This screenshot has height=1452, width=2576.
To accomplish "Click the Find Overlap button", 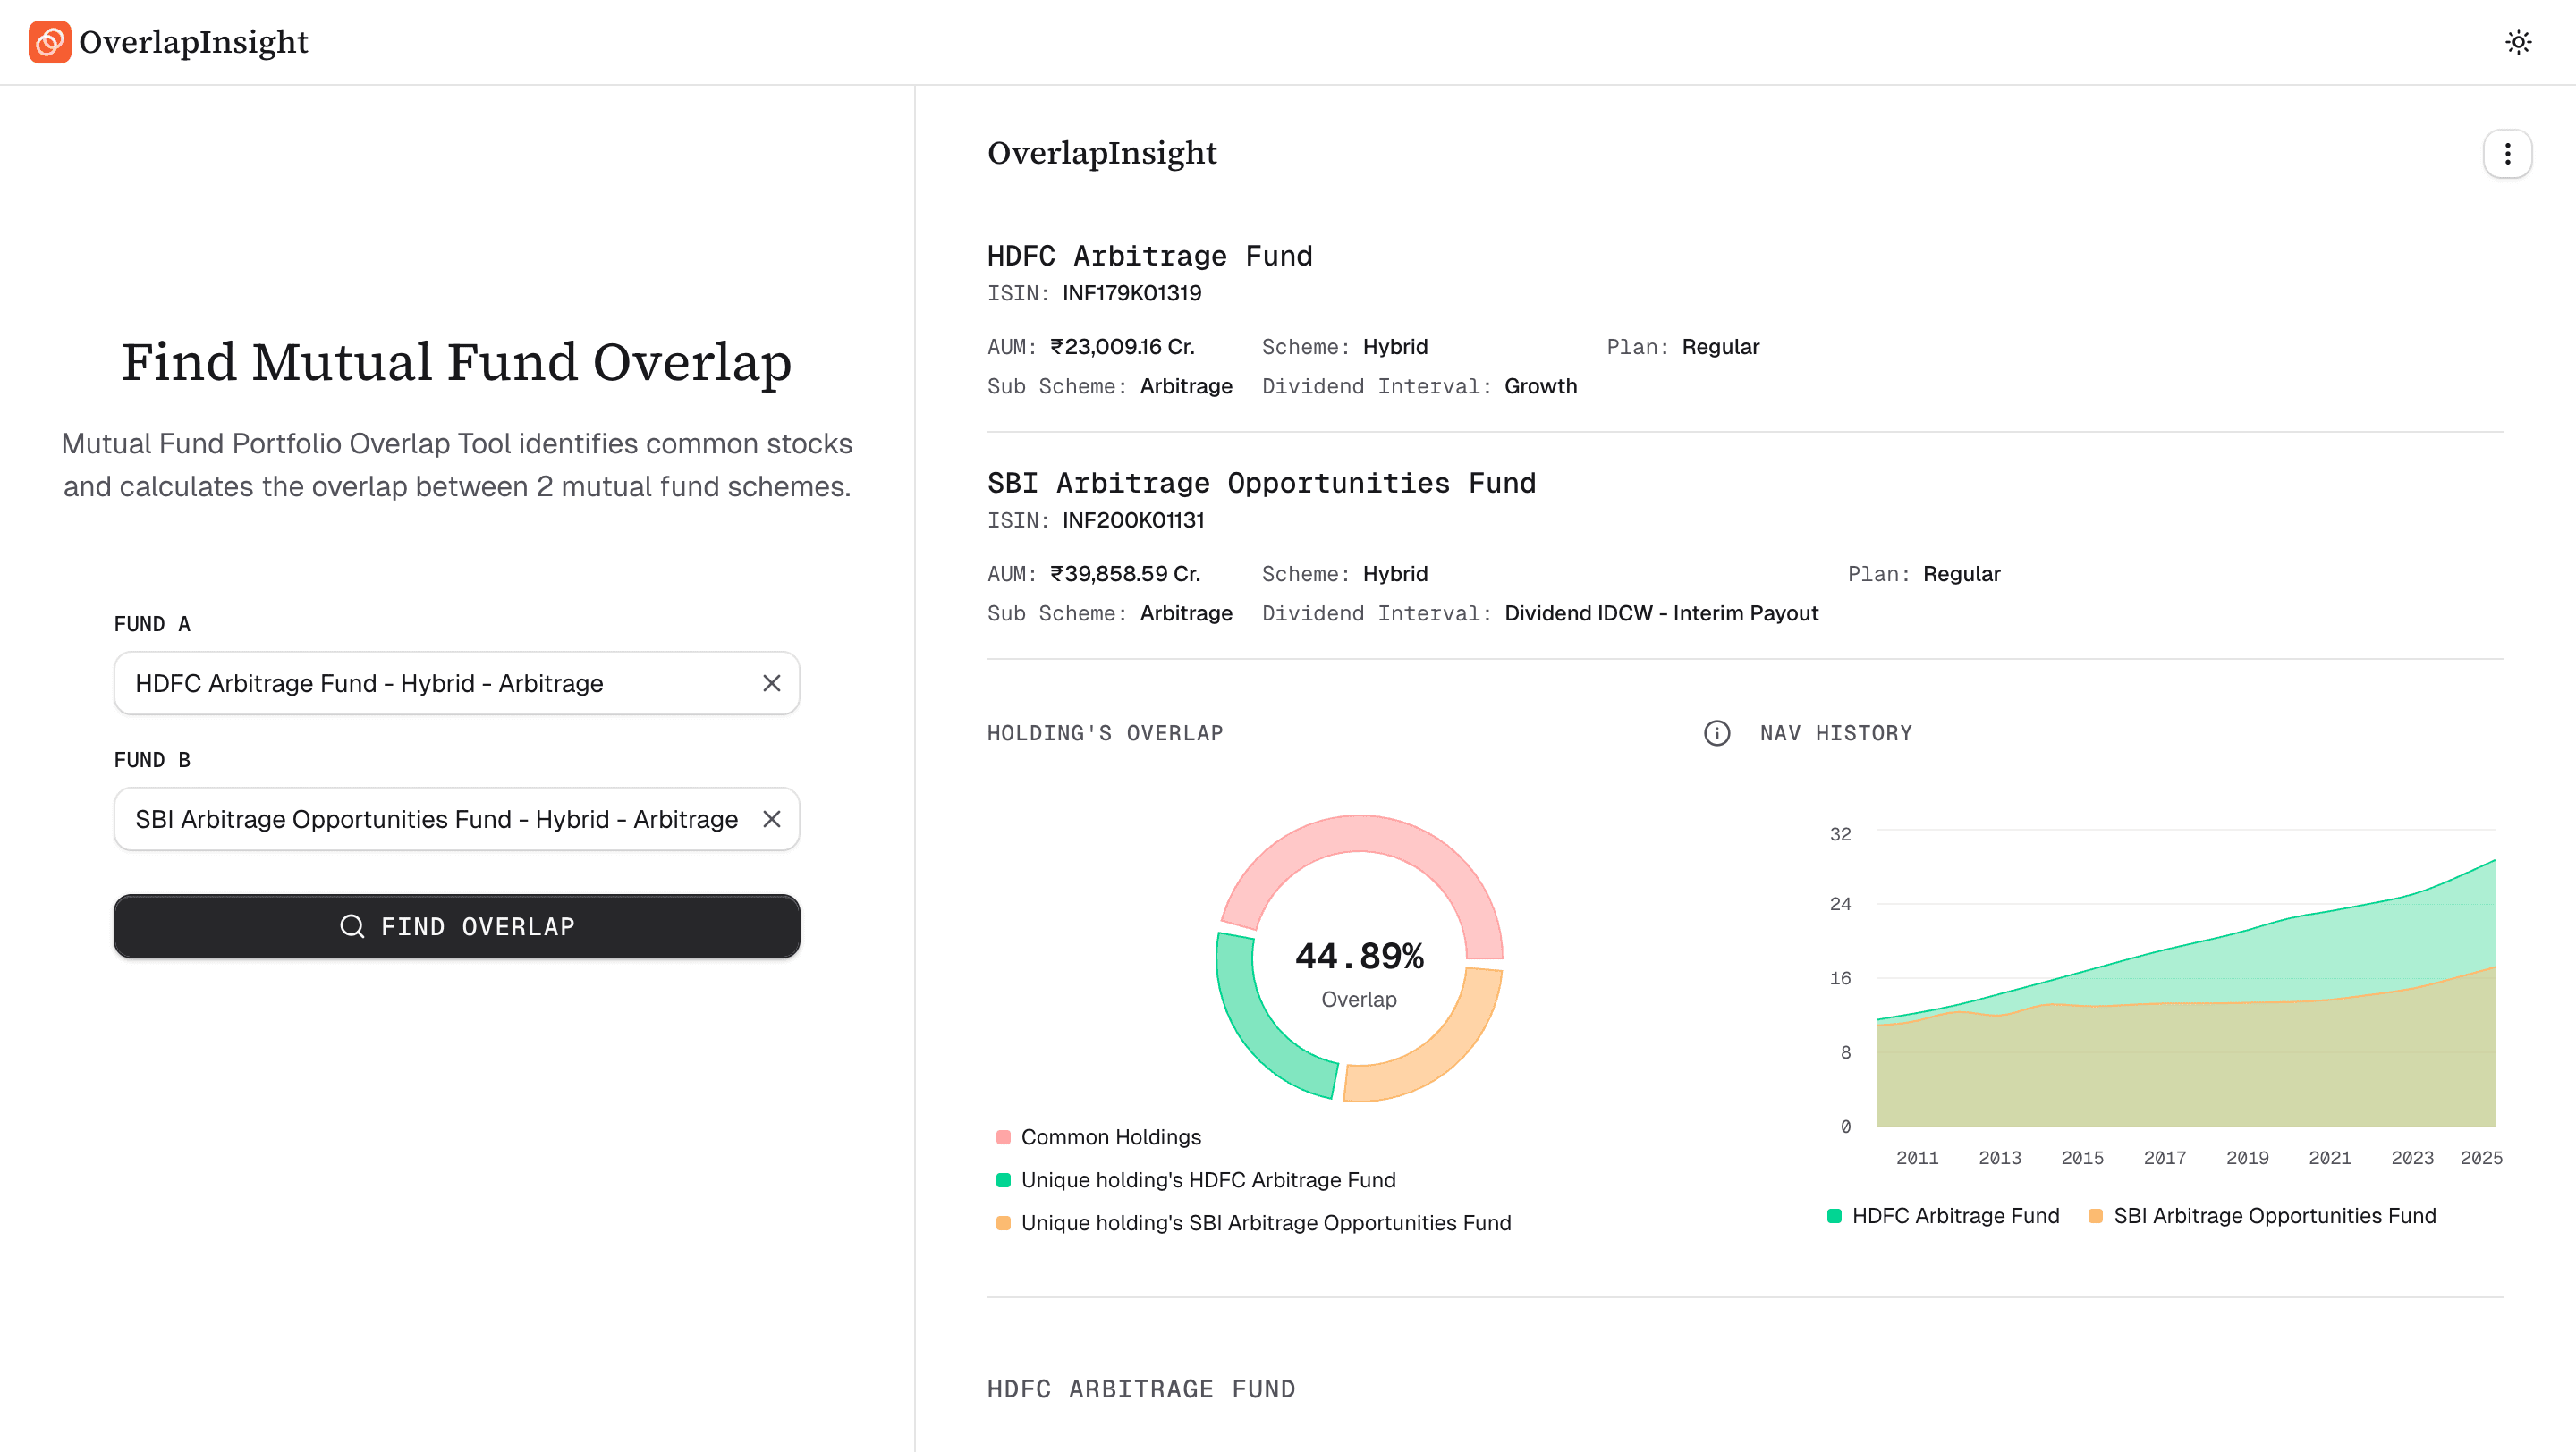I will tap(456, 925).
